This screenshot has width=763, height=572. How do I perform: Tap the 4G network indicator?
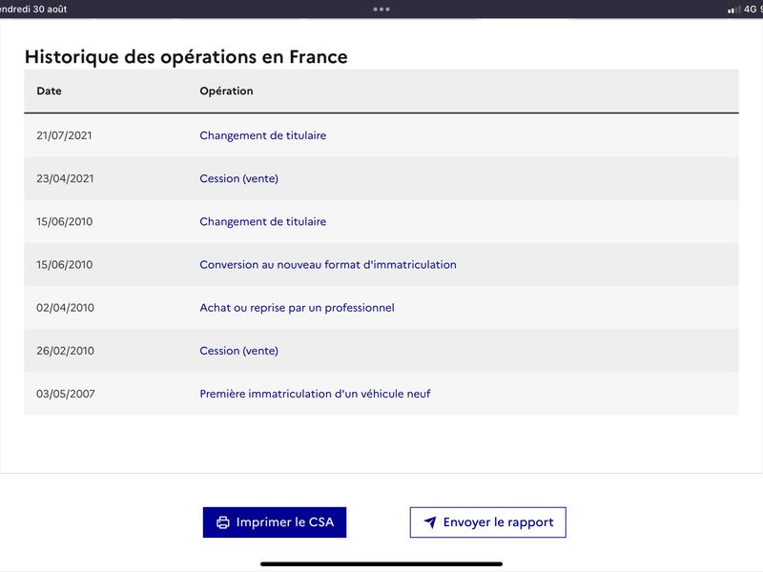(750, 9)
